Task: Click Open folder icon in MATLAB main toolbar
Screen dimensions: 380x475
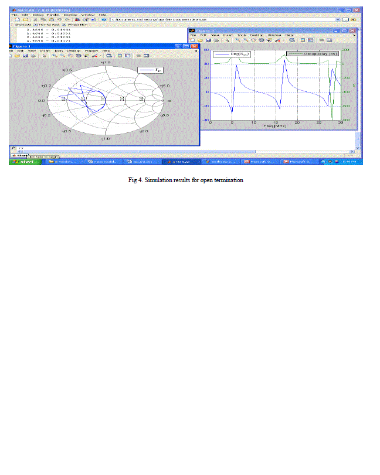Action: tap(25, 19)
